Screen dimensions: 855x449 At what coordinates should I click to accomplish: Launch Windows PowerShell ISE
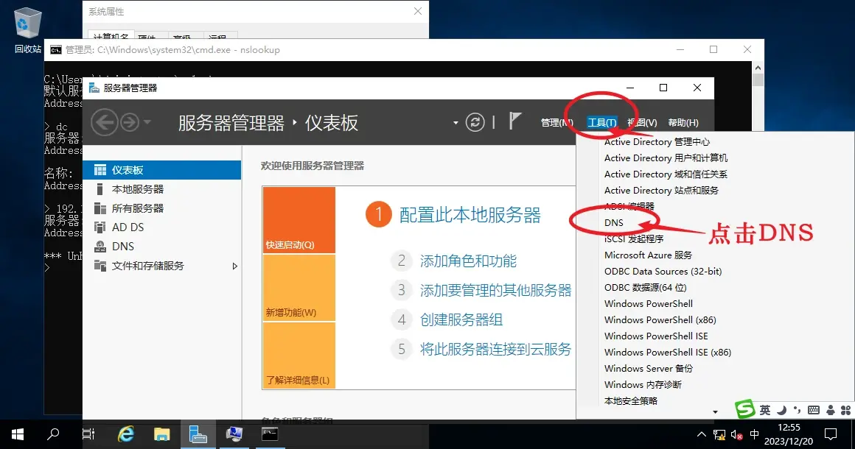(656, 336)
